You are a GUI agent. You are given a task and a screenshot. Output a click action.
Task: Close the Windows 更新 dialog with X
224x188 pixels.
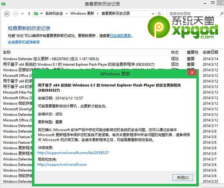[192, 73]
